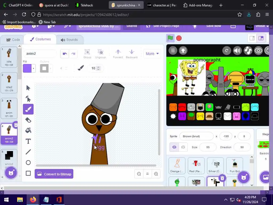Click the music note icon in stage
Viewport: 273px width, 205px height.
pyautogui.click(x=248, y=50)
